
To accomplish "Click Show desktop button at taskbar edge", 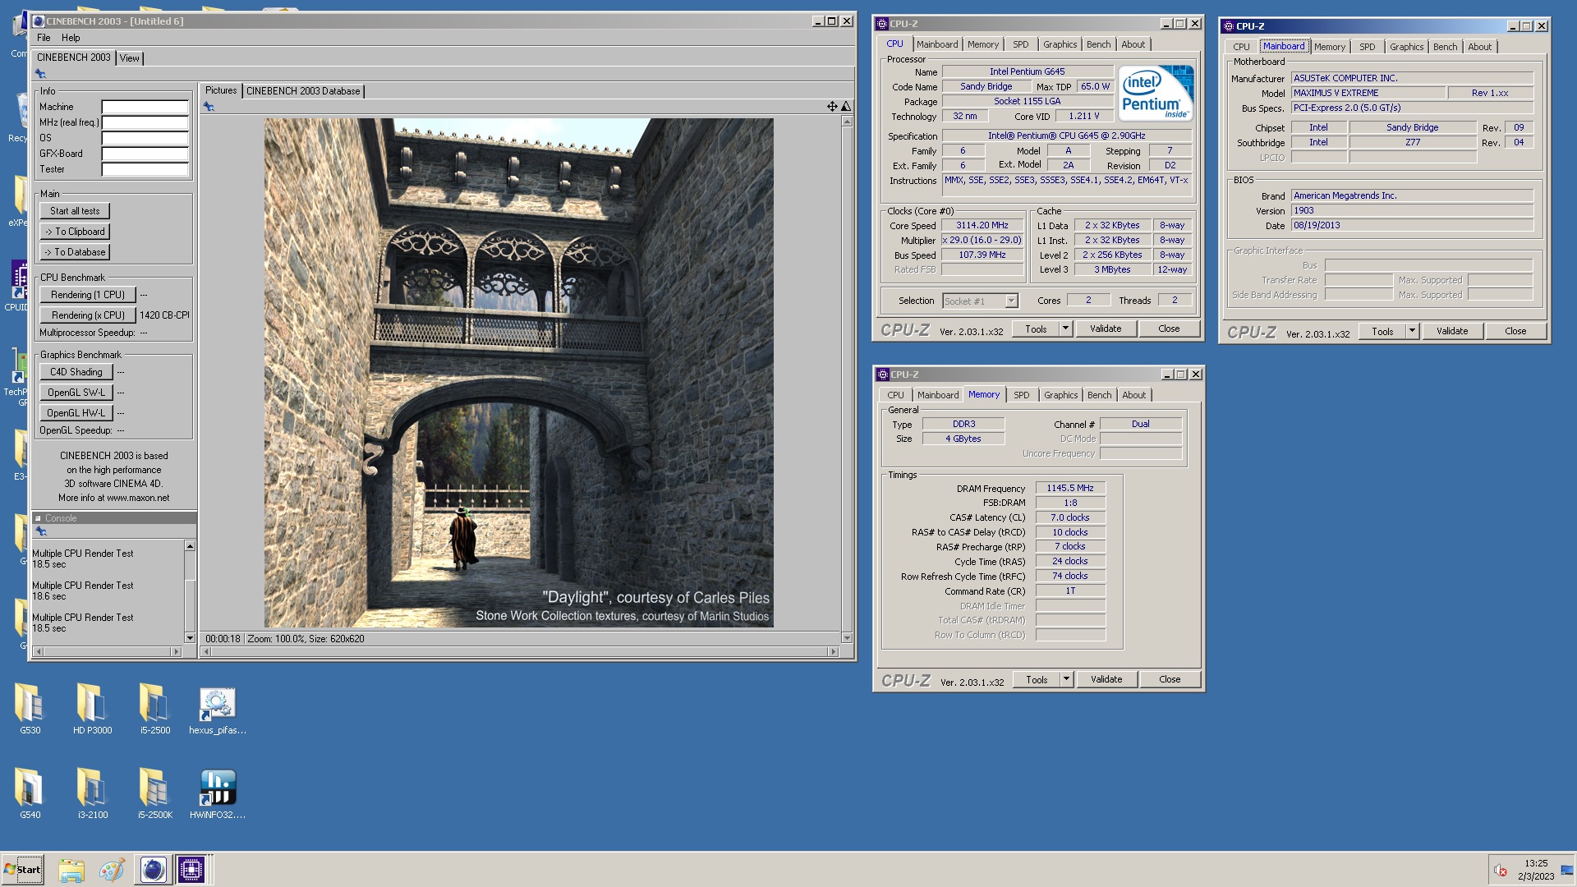I will (x=1567, y=870).
